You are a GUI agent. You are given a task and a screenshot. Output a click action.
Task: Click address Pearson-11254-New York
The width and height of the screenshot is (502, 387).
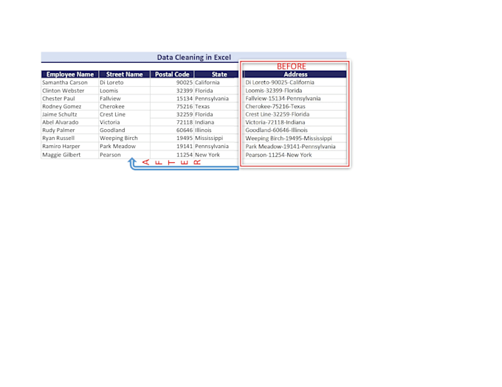pos(295,155)
